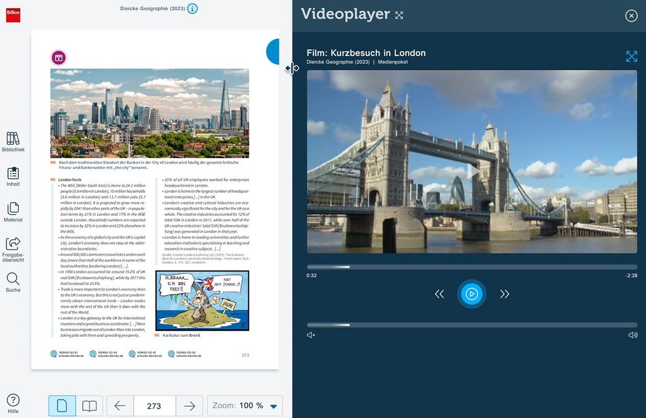Click the Tower Bridge video frame

pos(472,161)
